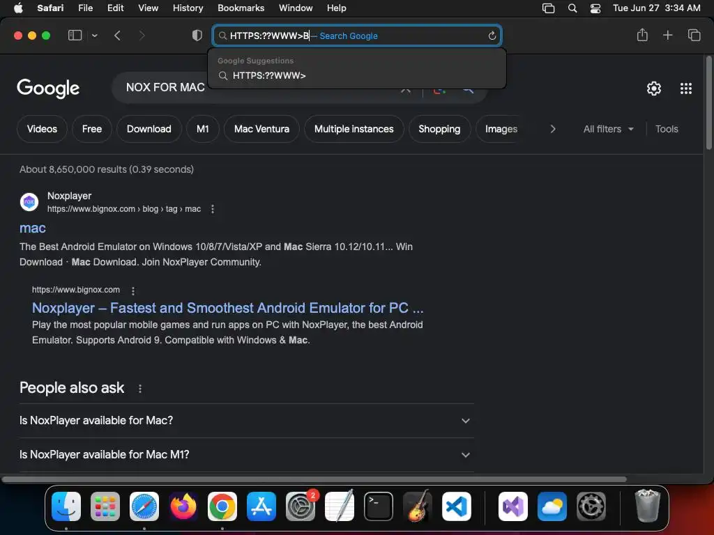Open App Store from the Dock

261,506
